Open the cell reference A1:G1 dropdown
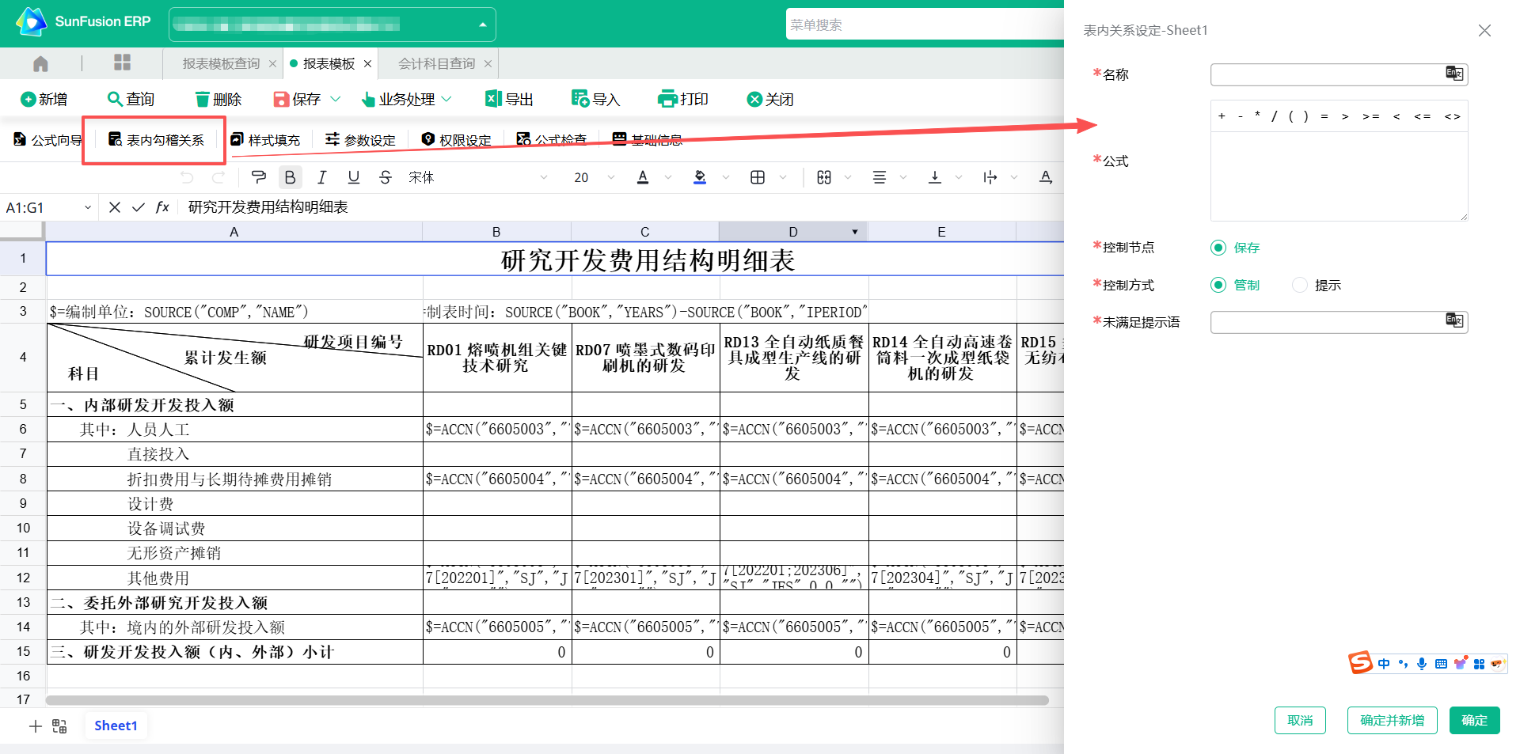Image resolution: width=1520 pixels, height=754 pixels. (87, 207)
